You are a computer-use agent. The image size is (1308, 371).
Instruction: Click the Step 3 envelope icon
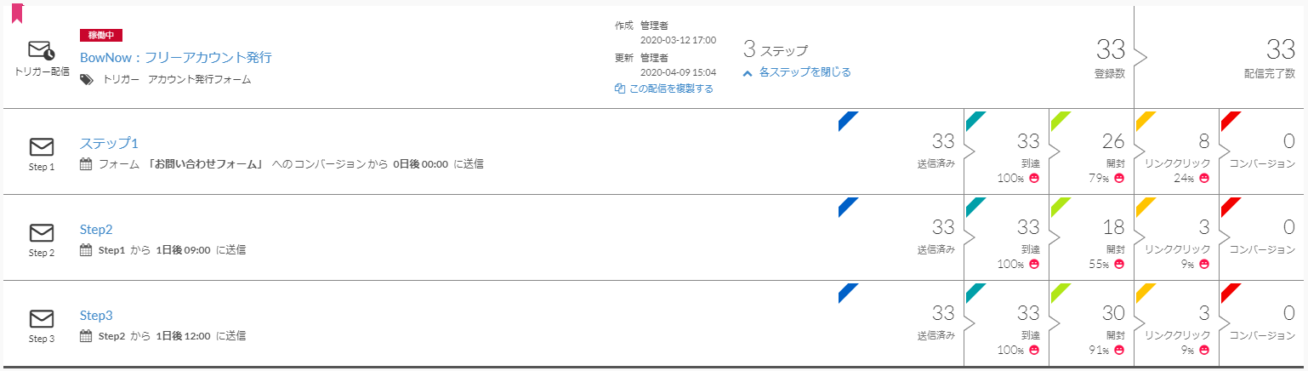[x=42, y=318]
